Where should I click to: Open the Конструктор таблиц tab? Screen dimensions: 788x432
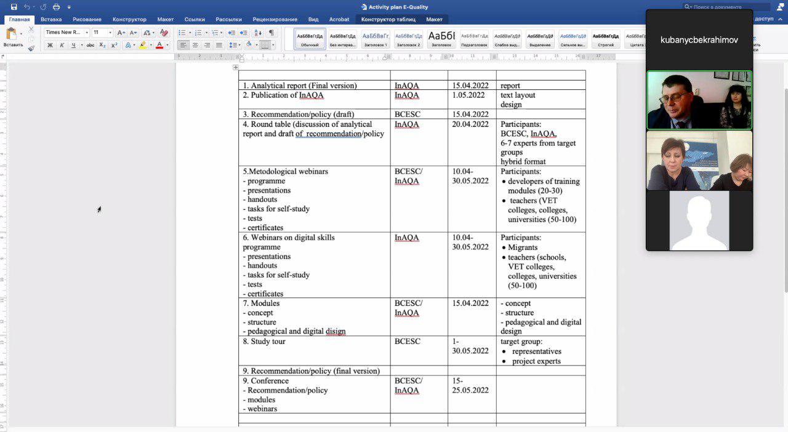pos(388,20)
